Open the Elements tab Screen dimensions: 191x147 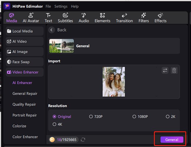102,18
